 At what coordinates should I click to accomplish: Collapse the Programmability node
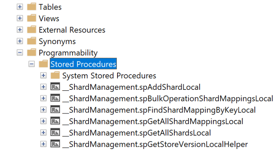[x=20, y=53]
